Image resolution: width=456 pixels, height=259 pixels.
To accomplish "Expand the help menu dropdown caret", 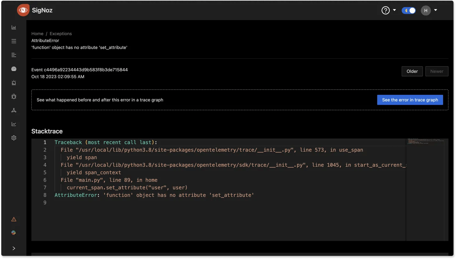I will coord(394,10).
